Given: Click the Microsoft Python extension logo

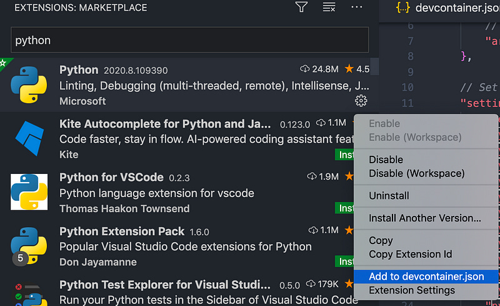Looking at the screenshot, I should pos(29,85).
